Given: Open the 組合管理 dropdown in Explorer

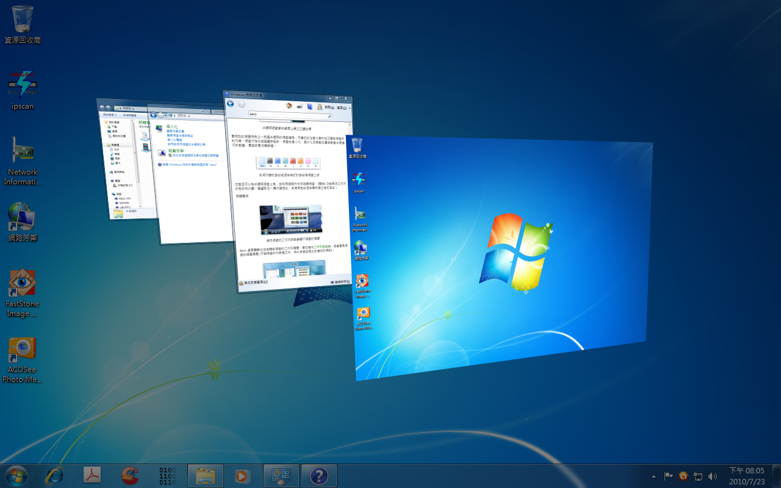Looking at the screenshot, I should point(110,115).
